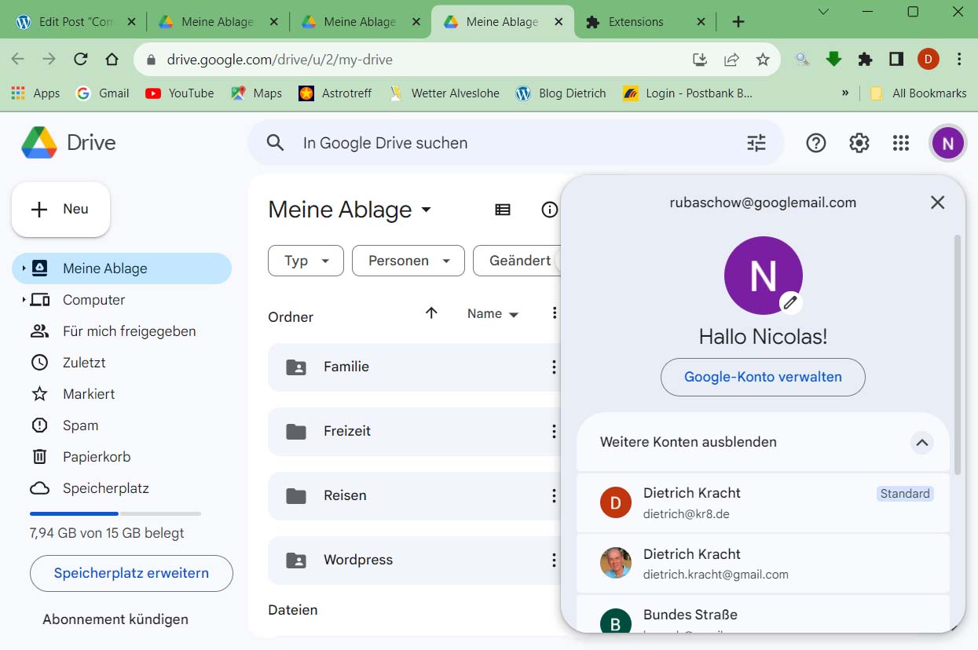This screenshot has width=978, height=650.
Task: Click Speicherplatz erweitern button
Action: [x=131, y=573]
